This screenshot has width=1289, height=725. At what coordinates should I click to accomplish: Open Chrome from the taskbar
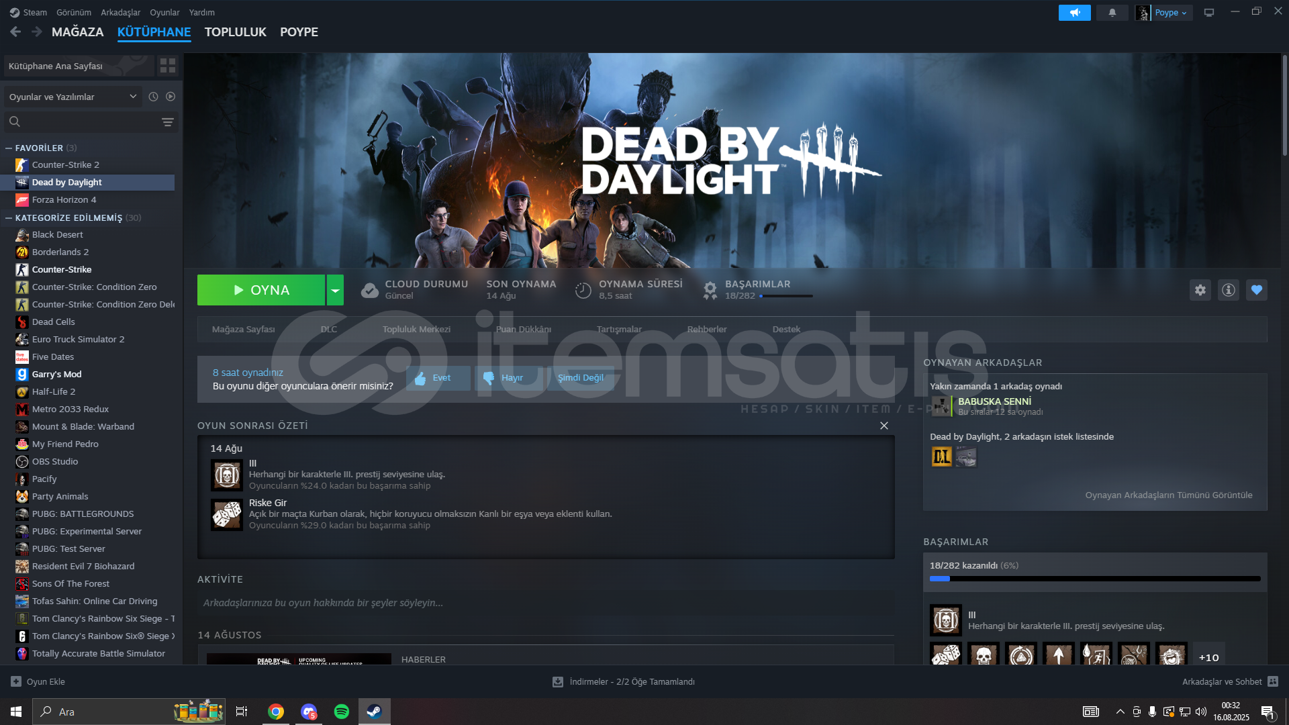click(x=276, y=712)
